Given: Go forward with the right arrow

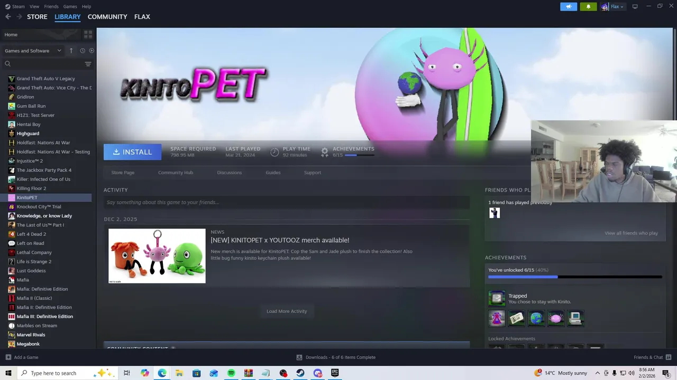Looking at the screenshot, I should [x=19, y=17].
